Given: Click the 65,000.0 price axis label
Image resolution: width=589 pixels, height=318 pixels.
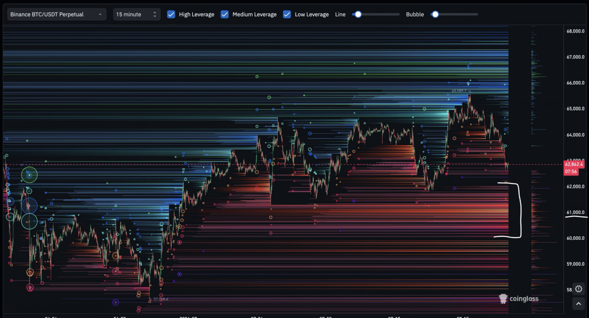Looking at the screenshot, I should [x=575, y=109].
